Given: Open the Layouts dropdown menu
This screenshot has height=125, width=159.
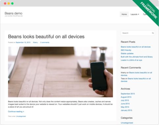Looking at the screenshot, I should point(135,14).
